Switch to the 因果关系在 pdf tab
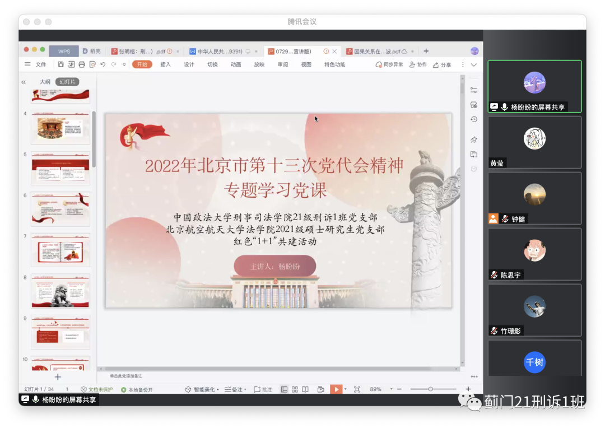The width and height of the screenshot is (605, 429). (380, 52)
